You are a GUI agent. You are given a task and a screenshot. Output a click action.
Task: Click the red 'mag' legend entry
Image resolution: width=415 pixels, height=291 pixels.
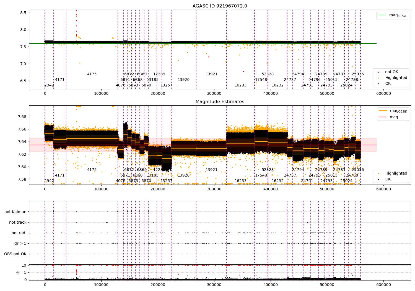[x=388, y=117]
